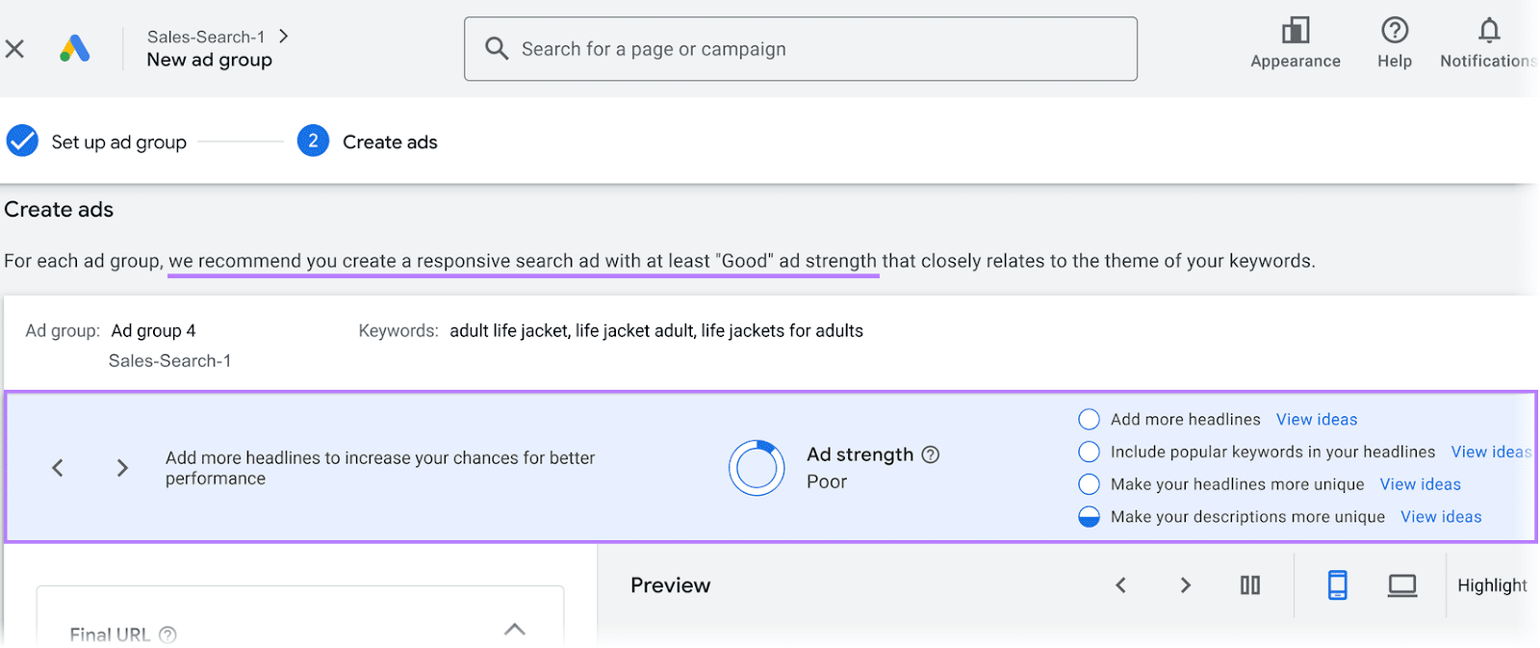Expand the breadcrumb chevron next to Sales-Search-1

(283, 37)
